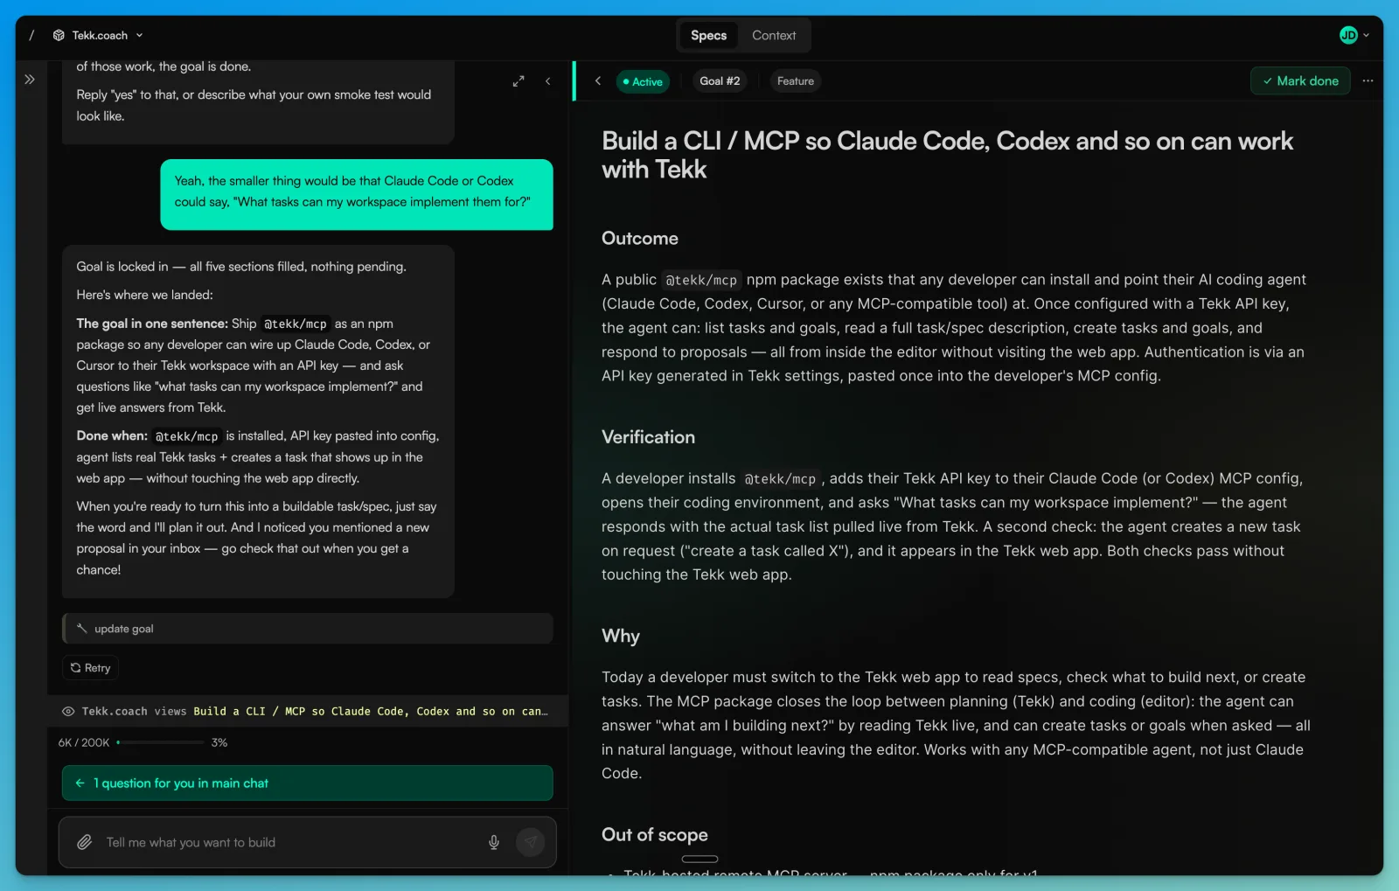Click the Outcome section heading
Screen dimensions: 1399x891
pyautogui.click(x=640, y=239)
